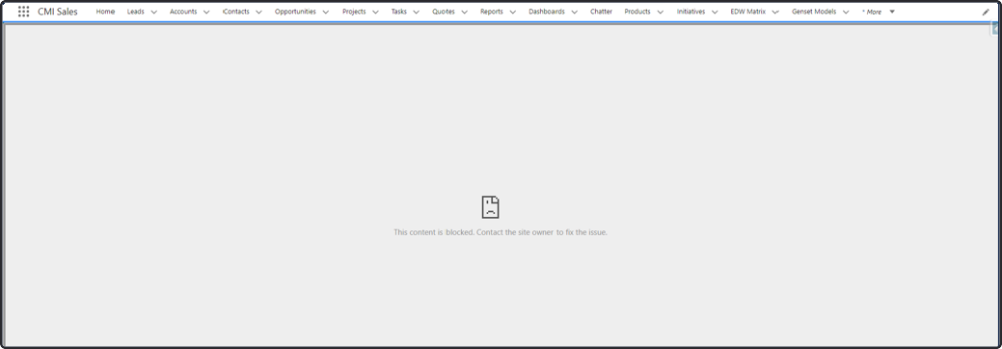This screenshot has height=349, width=1002.
Task: Click the More menu down arrow
Action: coord(892,12)
